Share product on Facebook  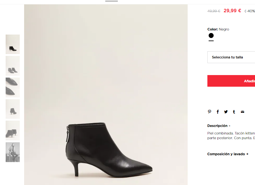coord(218,112)
